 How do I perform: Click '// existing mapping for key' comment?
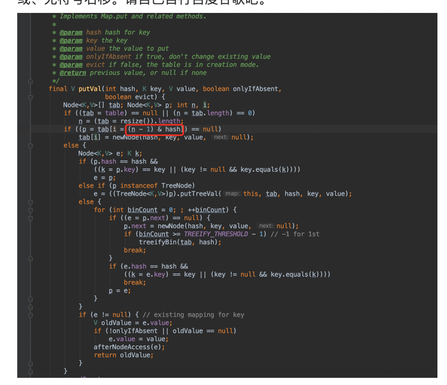tap(193, 315)
